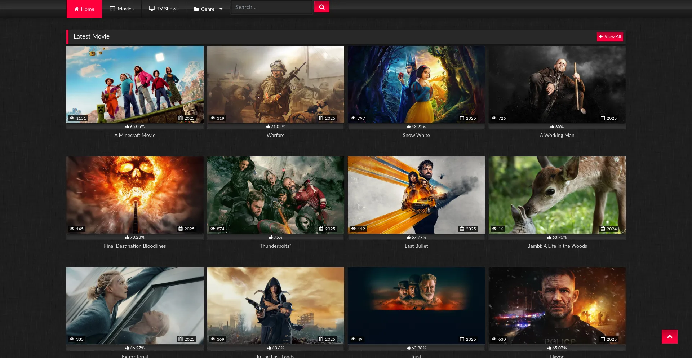This screenshot has width=692, height=358.
Task: Click the 2024 year label on Bambi
Action: click(611, 229)
